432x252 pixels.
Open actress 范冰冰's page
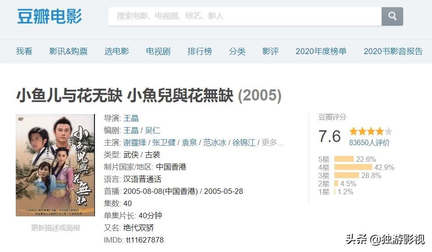tap(214, 142)
